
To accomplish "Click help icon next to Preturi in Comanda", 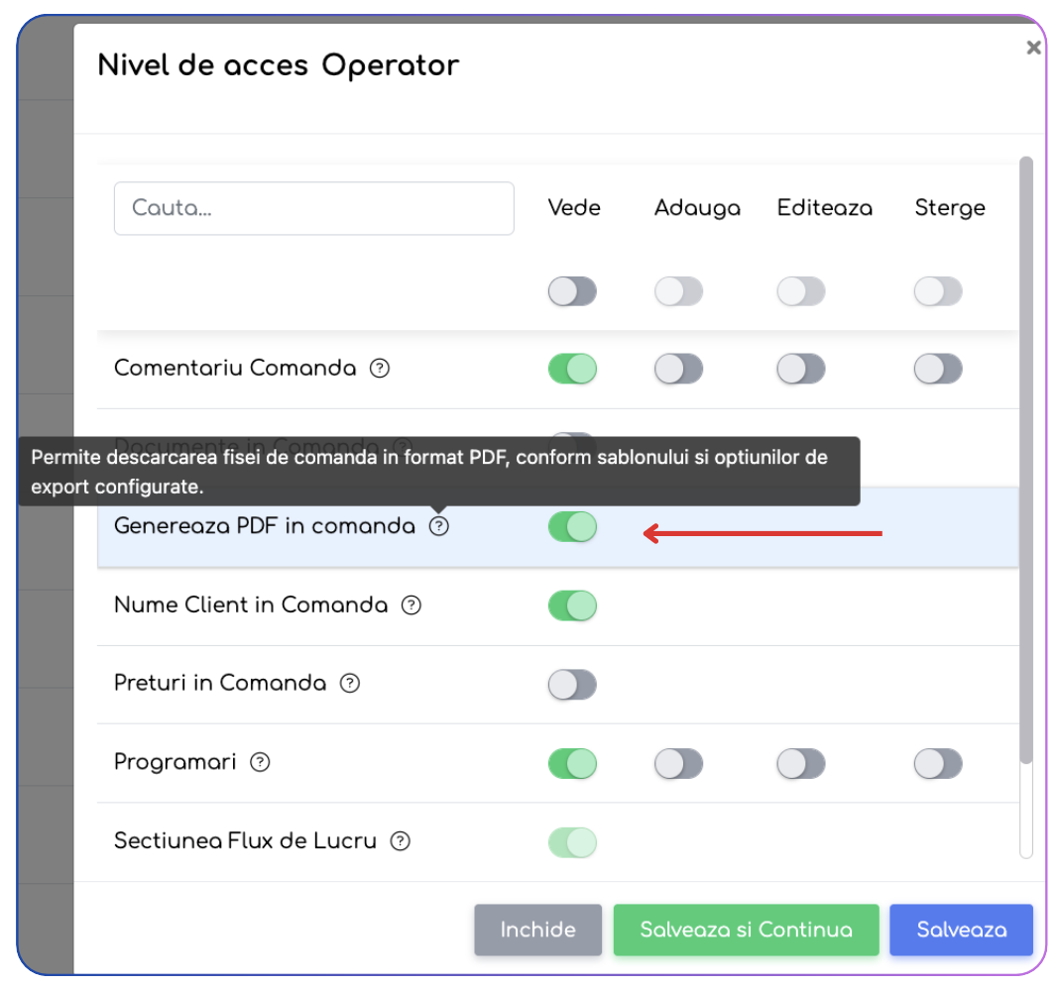I will coord(350,683).
